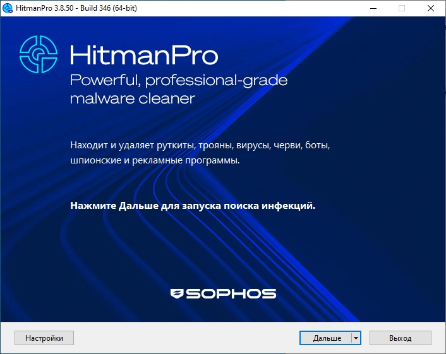
Task: Close the HitmanPro window
Action: tap(431, 8)
